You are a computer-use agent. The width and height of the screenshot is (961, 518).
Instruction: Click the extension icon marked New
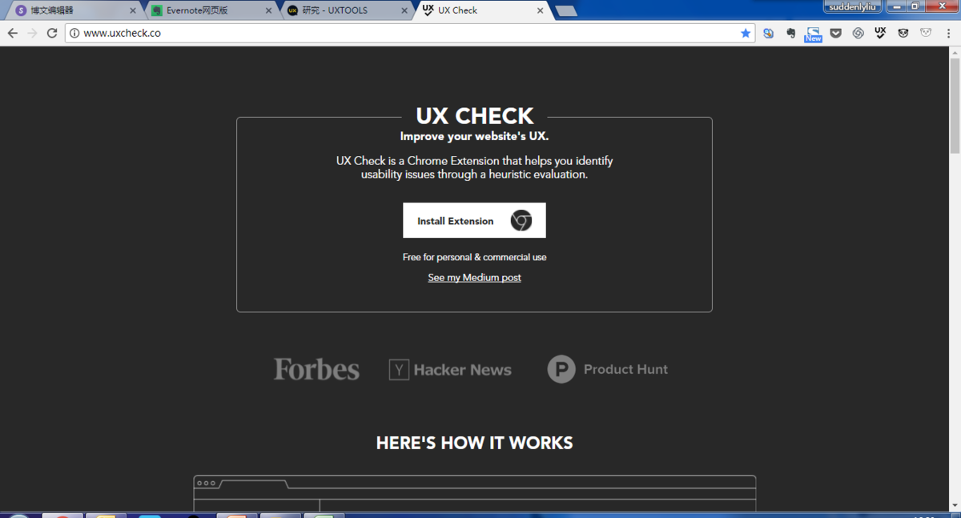tap(813, 34)
